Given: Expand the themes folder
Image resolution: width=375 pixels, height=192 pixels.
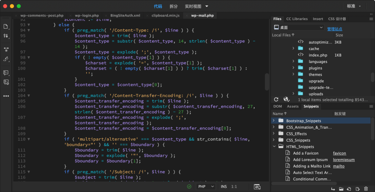Looking at the screenshot, I should 293,74.
